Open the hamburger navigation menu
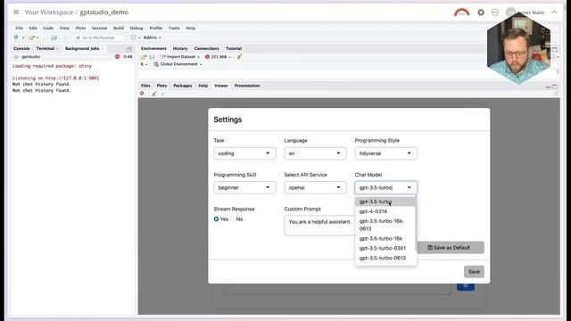Viewport: 571px width, 321px height. (16, 12)
